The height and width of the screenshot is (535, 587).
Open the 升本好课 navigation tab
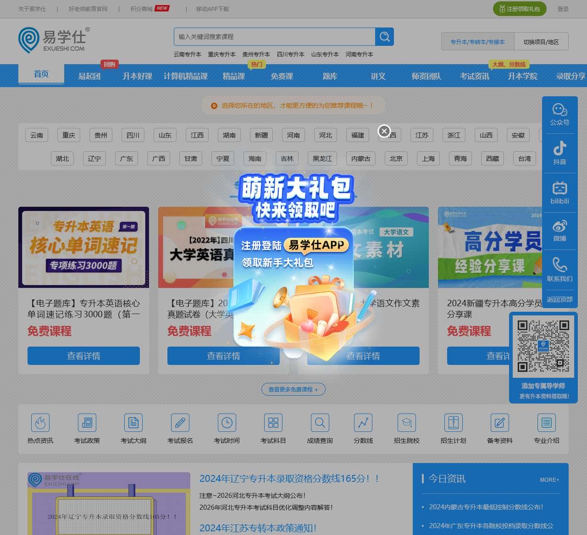click(138, 76)
